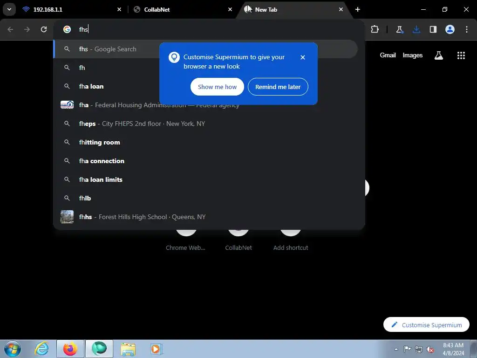Select the Forest Hills High School suggestion
The image size is (477, 358).
click(x=205, y=217)
